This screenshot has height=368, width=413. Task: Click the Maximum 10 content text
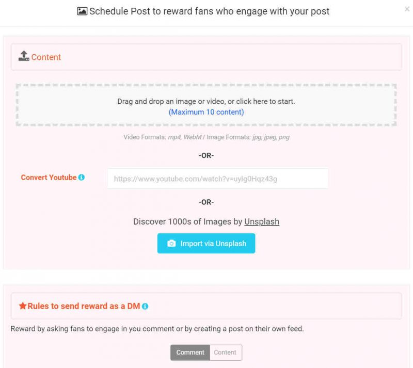click(206, 112)
